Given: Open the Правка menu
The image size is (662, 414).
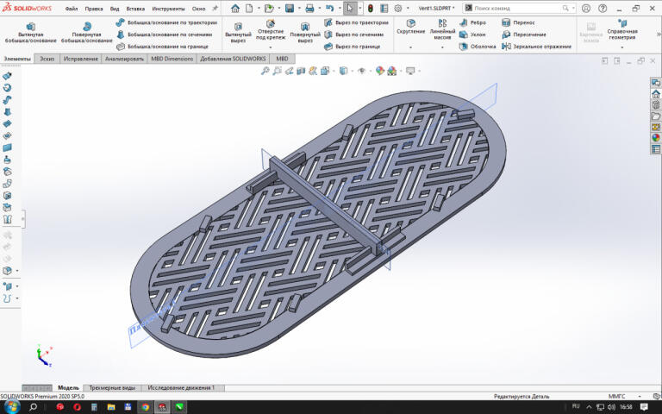Looking at the screenshot, I should (94, 9).
